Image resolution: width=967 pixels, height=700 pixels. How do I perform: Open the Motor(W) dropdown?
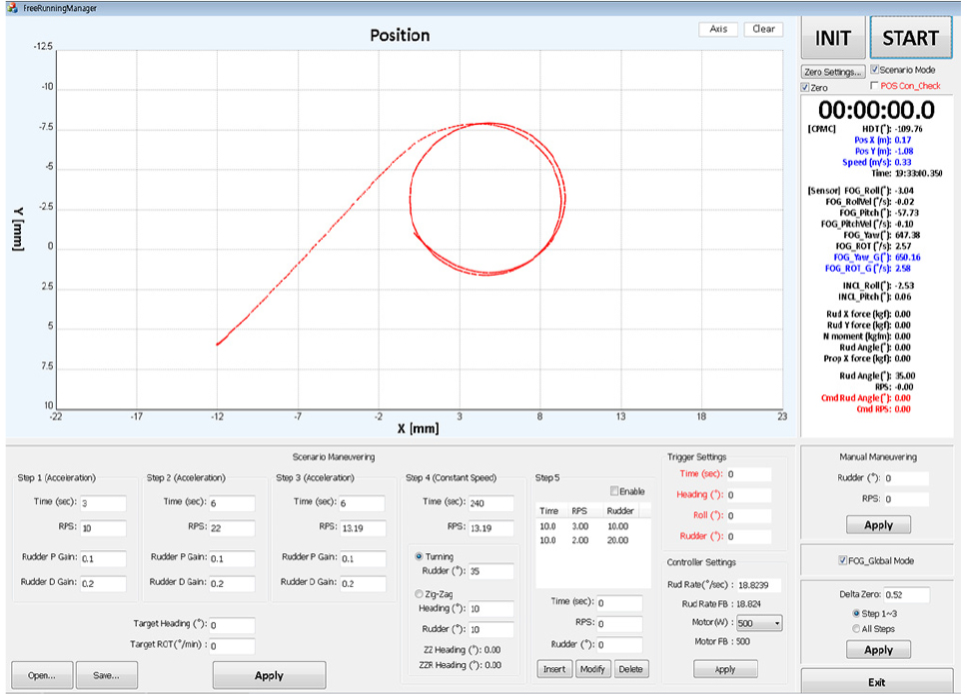[759, 623]
